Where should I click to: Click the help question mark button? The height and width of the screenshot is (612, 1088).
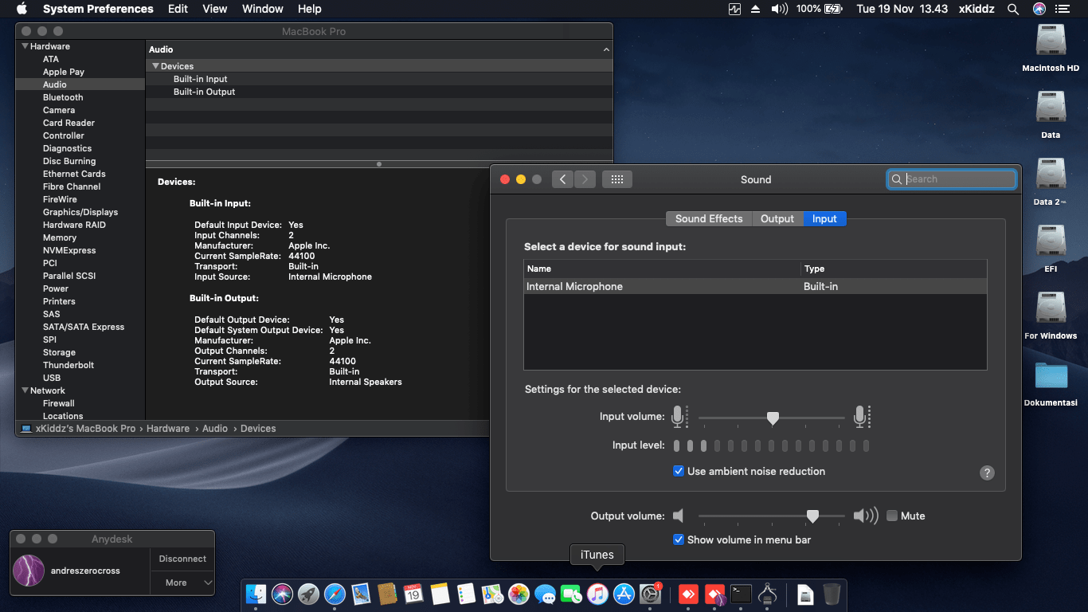pos(987,473)
